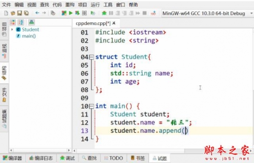Click the Compile and Run icon
The width and height of the screenshot is (254, 163).
77,13
